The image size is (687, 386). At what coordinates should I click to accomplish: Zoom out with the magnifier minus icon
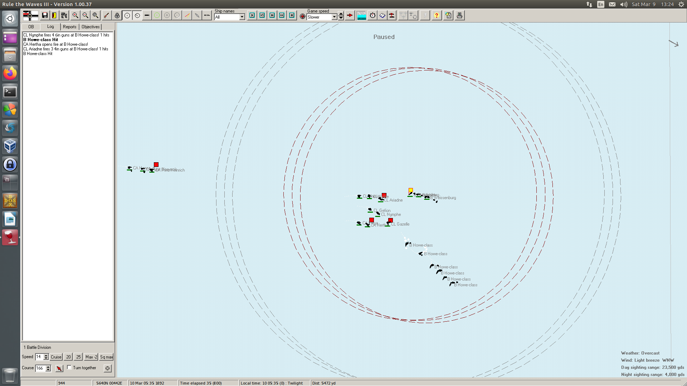click(x=85, y=15)
